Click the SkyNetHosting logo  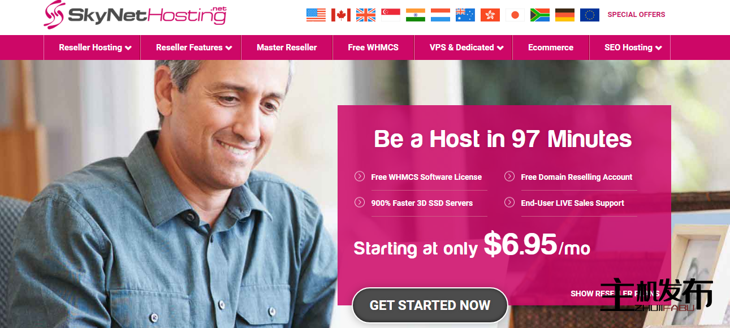[x=135, y=15]
